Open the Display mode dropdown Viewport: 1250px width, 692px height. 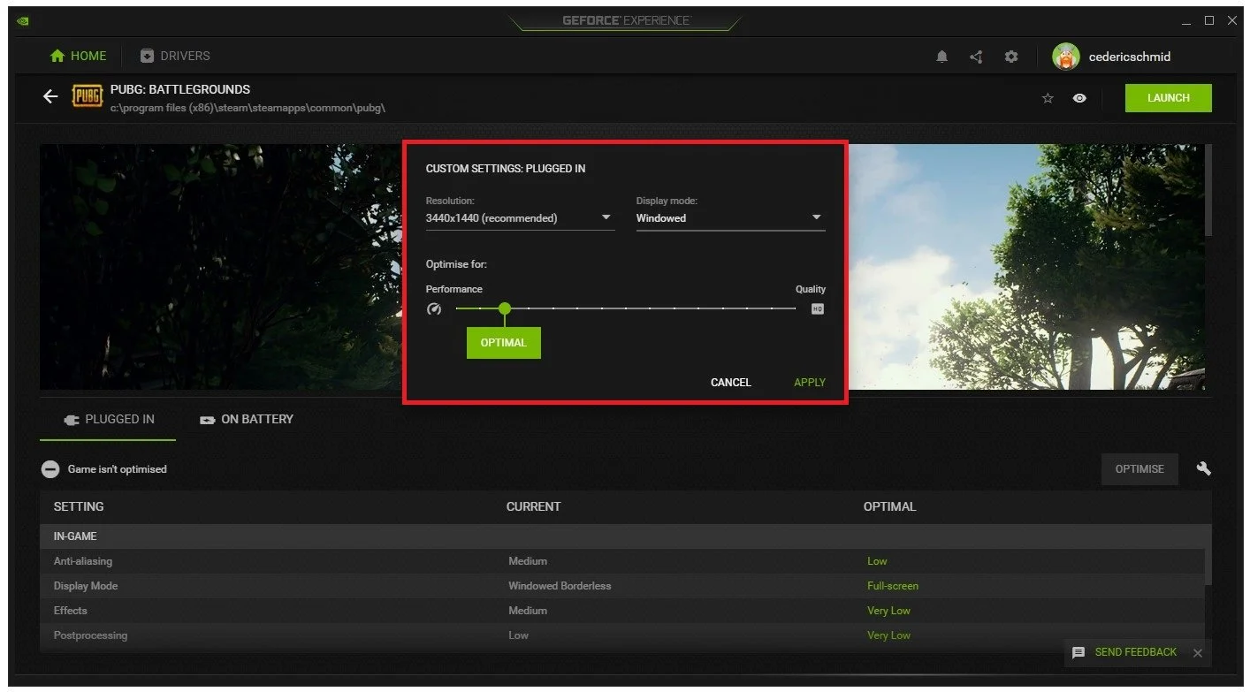tap(730, 218)
